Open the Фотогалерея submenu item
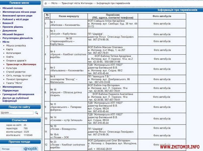Viewport: 203px width, 151px height. [14, 53]
